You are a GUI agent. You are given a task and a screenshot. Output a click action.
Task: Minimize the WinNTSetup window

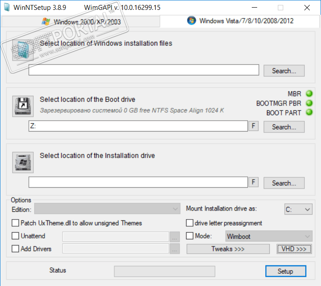pos(254,8)
